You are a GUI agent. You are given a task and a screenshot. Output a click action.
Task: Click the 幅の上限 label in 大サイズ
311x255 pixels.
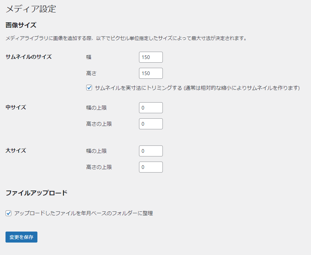(x=96, y=151)
